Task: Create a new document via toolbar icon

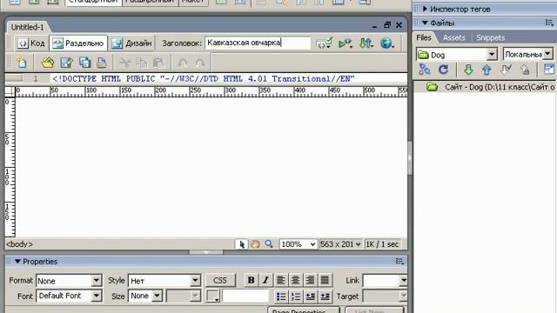Action: (x=21, y=63)
